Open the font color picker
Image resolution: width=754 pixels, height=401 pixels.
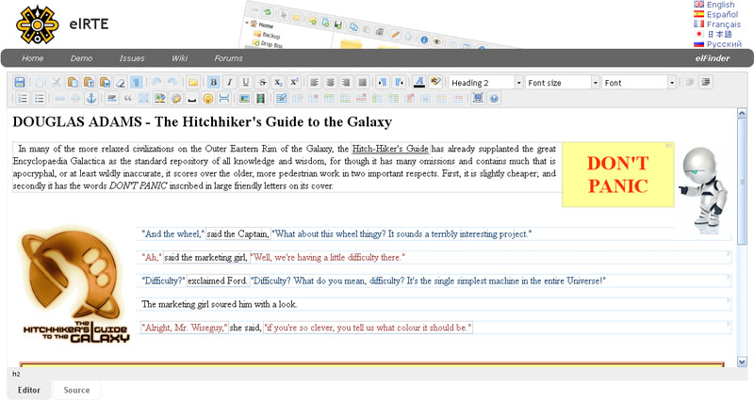coord(419,82)
